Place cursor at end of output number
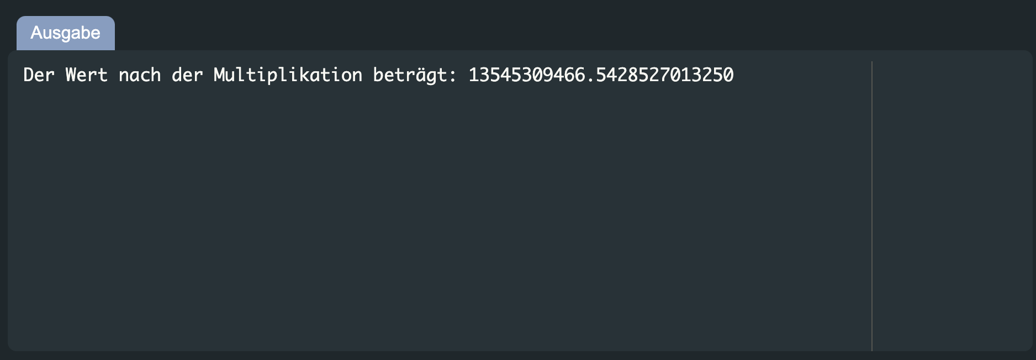The image size is (1036, 360). click(734, 75)
